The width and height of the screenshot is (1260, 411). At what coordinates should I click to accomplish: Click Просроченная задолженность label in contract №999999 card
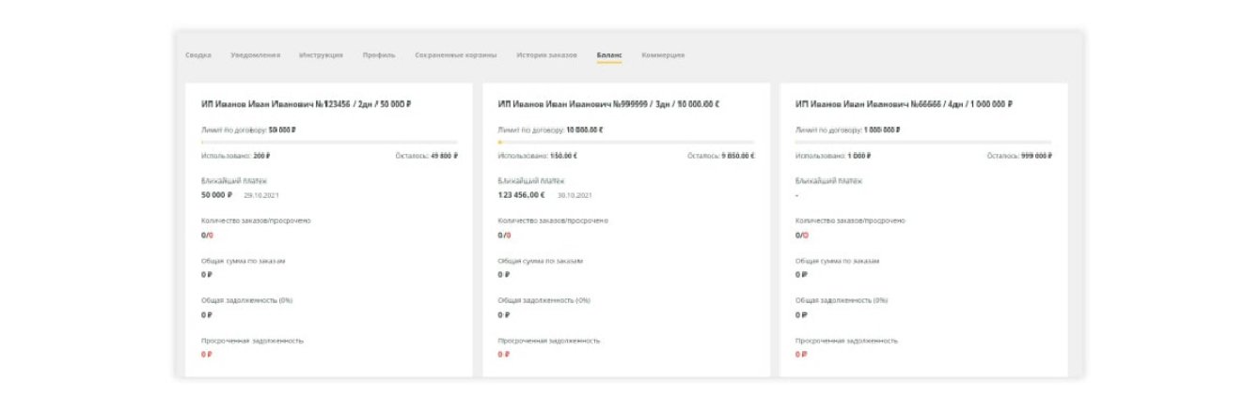point(549,341)
